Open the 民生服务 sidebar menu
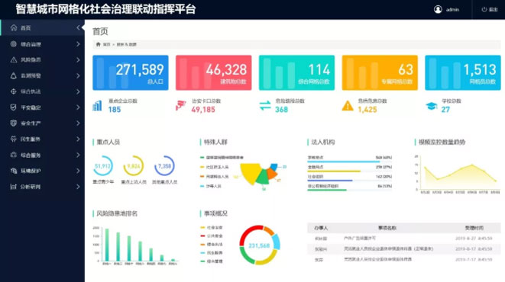505x282 pixels. point(43,139)
